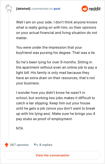Click the orange Reddit logo circle
The width and height of the screenshot is (105, 164).
pos(85,9)
